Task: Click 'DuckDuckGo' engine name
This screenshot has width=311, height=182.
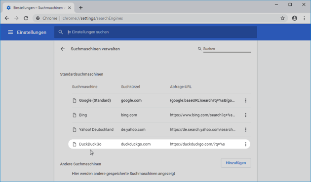Action: click(90, 144)
